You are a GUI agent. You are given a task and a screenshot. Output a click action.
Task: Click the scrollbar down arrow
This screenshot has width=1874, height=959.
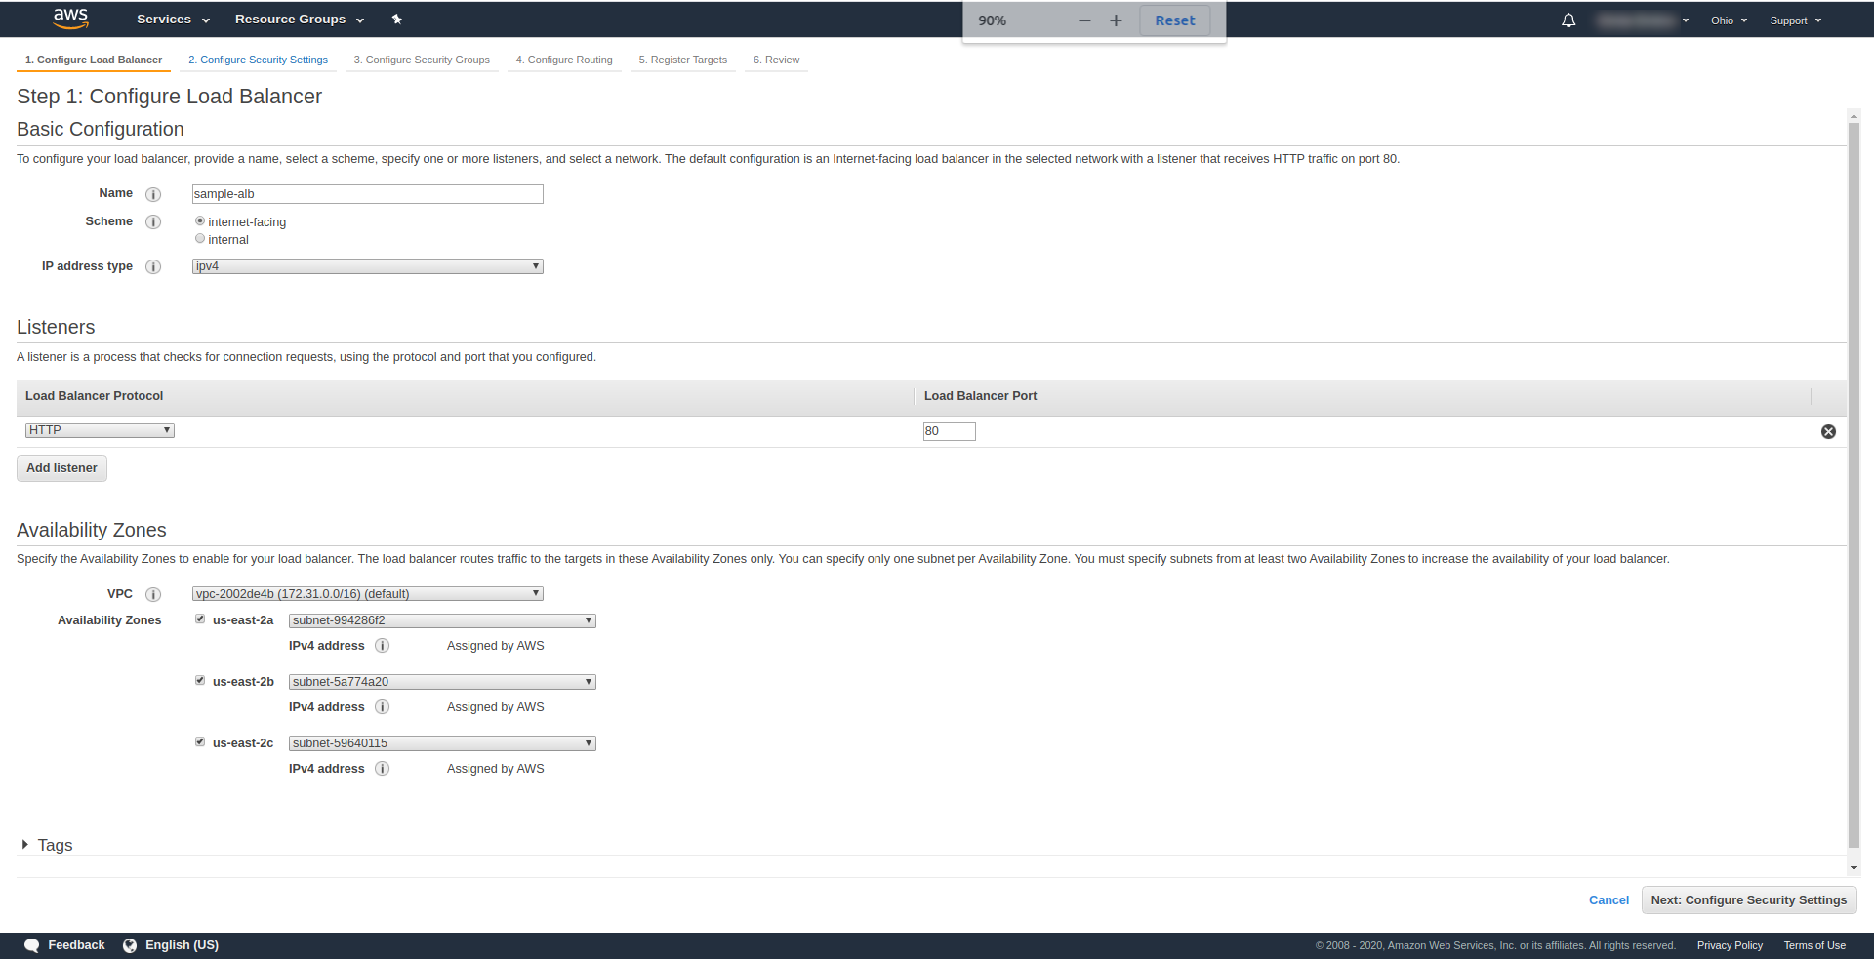(1854, 868)
